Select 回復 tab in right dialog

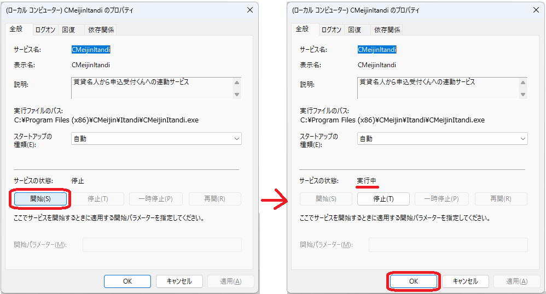click(355, 30)
